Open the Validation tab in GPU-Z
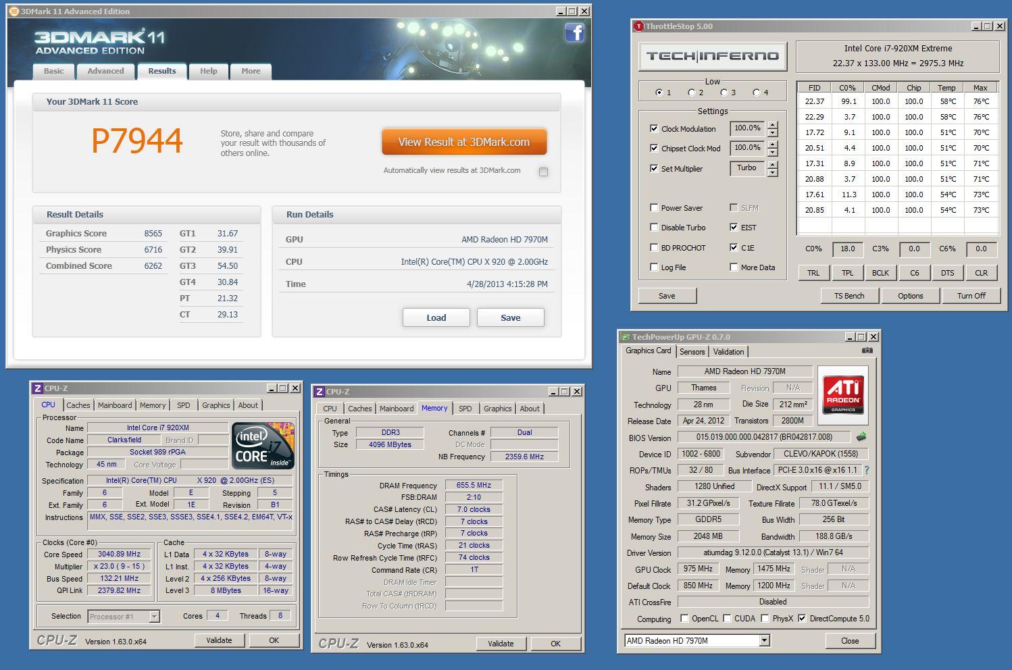Screen dimensions: 1012x670 tap(728, 351)
